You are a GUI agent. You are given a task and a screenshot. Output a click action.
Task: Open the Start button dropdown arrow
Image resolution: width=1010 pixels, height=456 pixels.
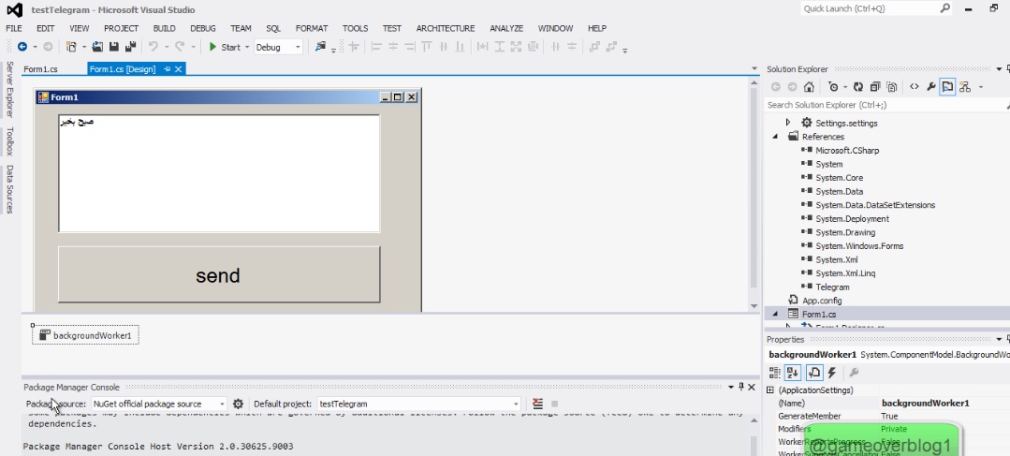click(247, 47)
